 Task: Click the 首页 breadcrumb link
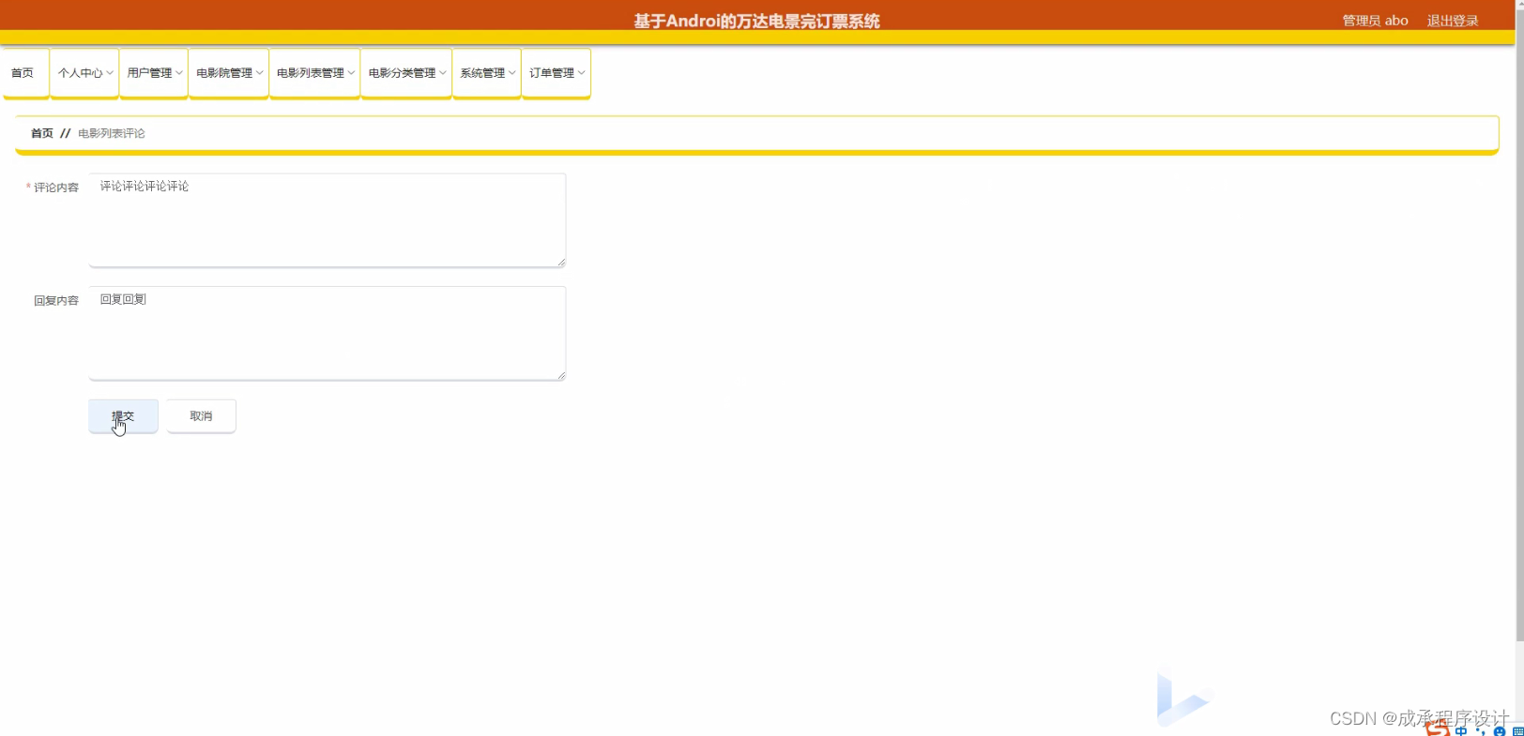[x=42, y=133]
